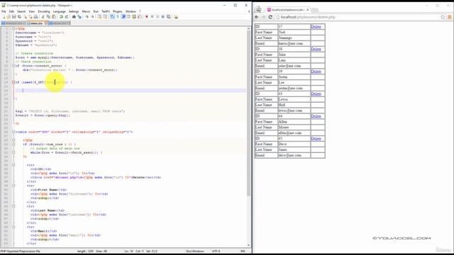Toggle word wrap in the toolbar

tap(112, 17)
